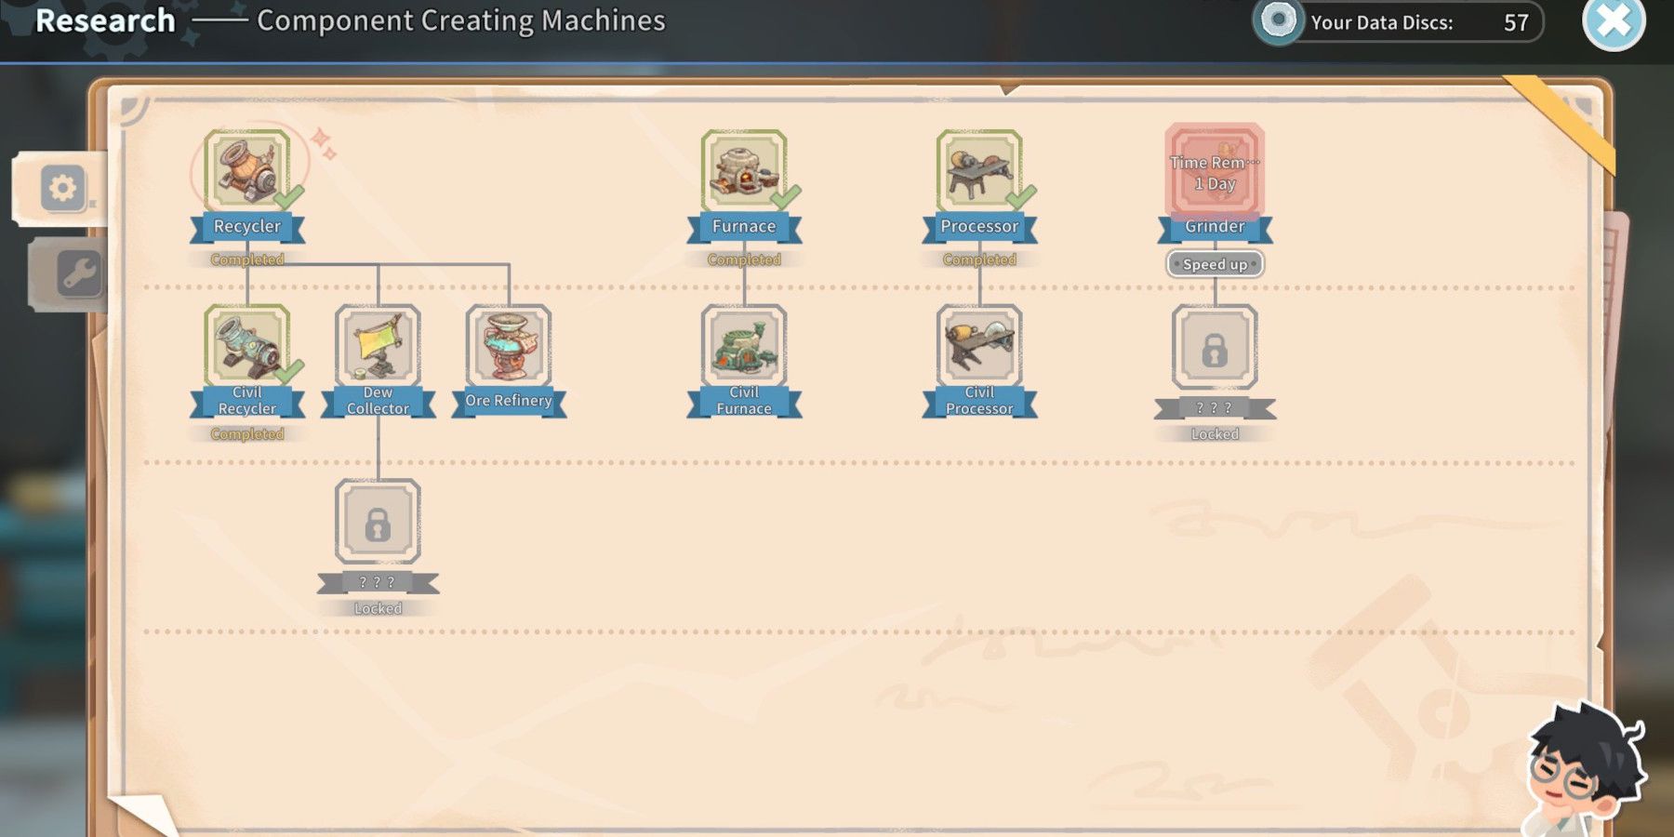Select the Civil Recycler research icon
The height and width of the screenshot is (837, 1674).
[x=247, y=346]
